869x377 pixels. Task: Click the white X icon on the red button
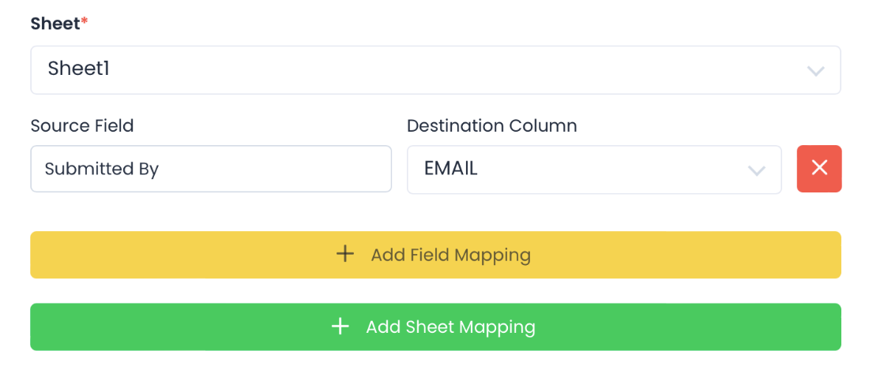coord(819,168)
